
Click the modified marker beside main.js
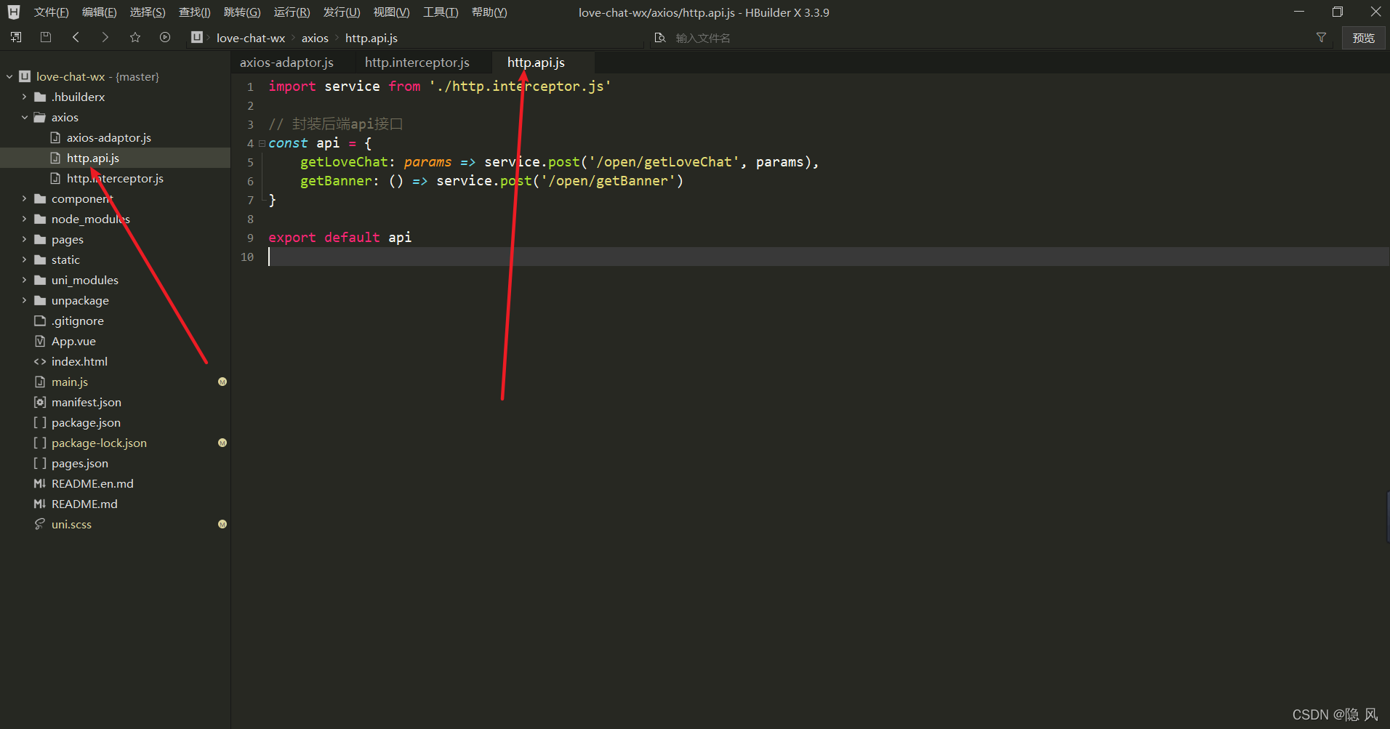[222, 382]
